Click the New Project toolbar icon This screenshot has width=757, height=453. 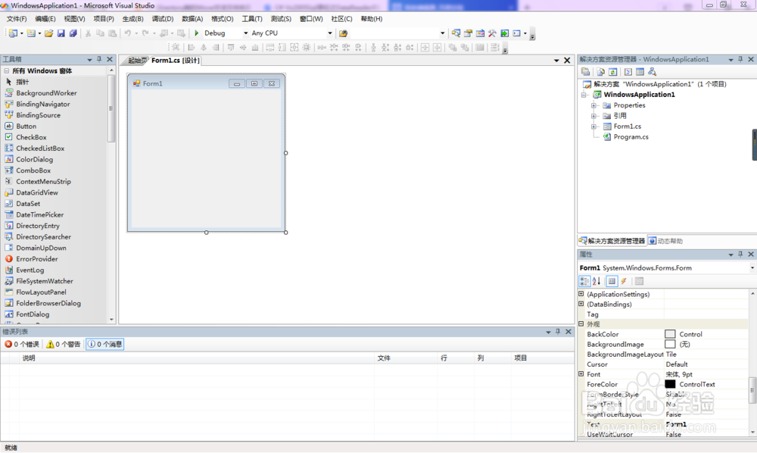click(13, 33)
